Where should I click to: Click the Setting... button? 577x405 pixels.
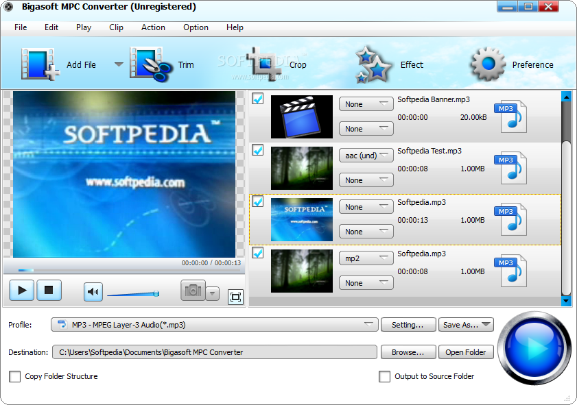[408, 325]
